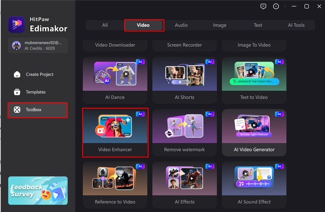Viewport: 325px width, 212px height.
Task: Select the Remove watermark tool card
Action: [x=184, y=132]
